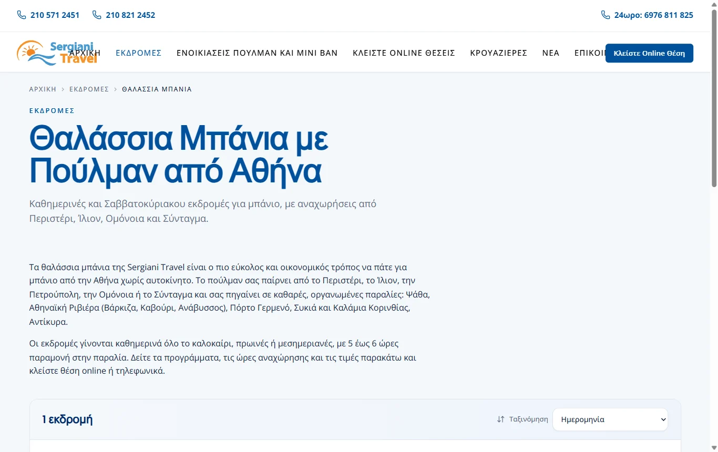
Task: Call the 24ωρο: 6976 811 825 line
Action: [x=654, y=15]
